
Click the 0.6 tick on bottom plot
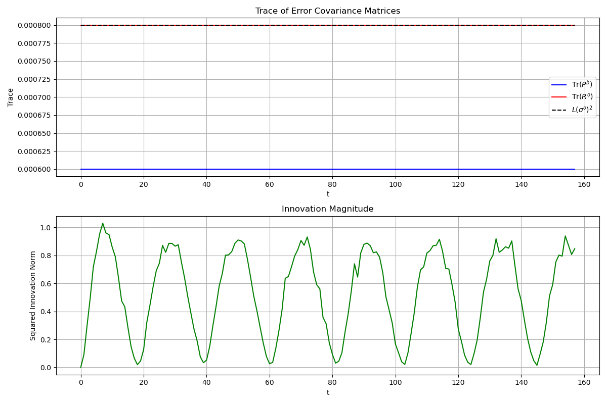tap(47, 283)
